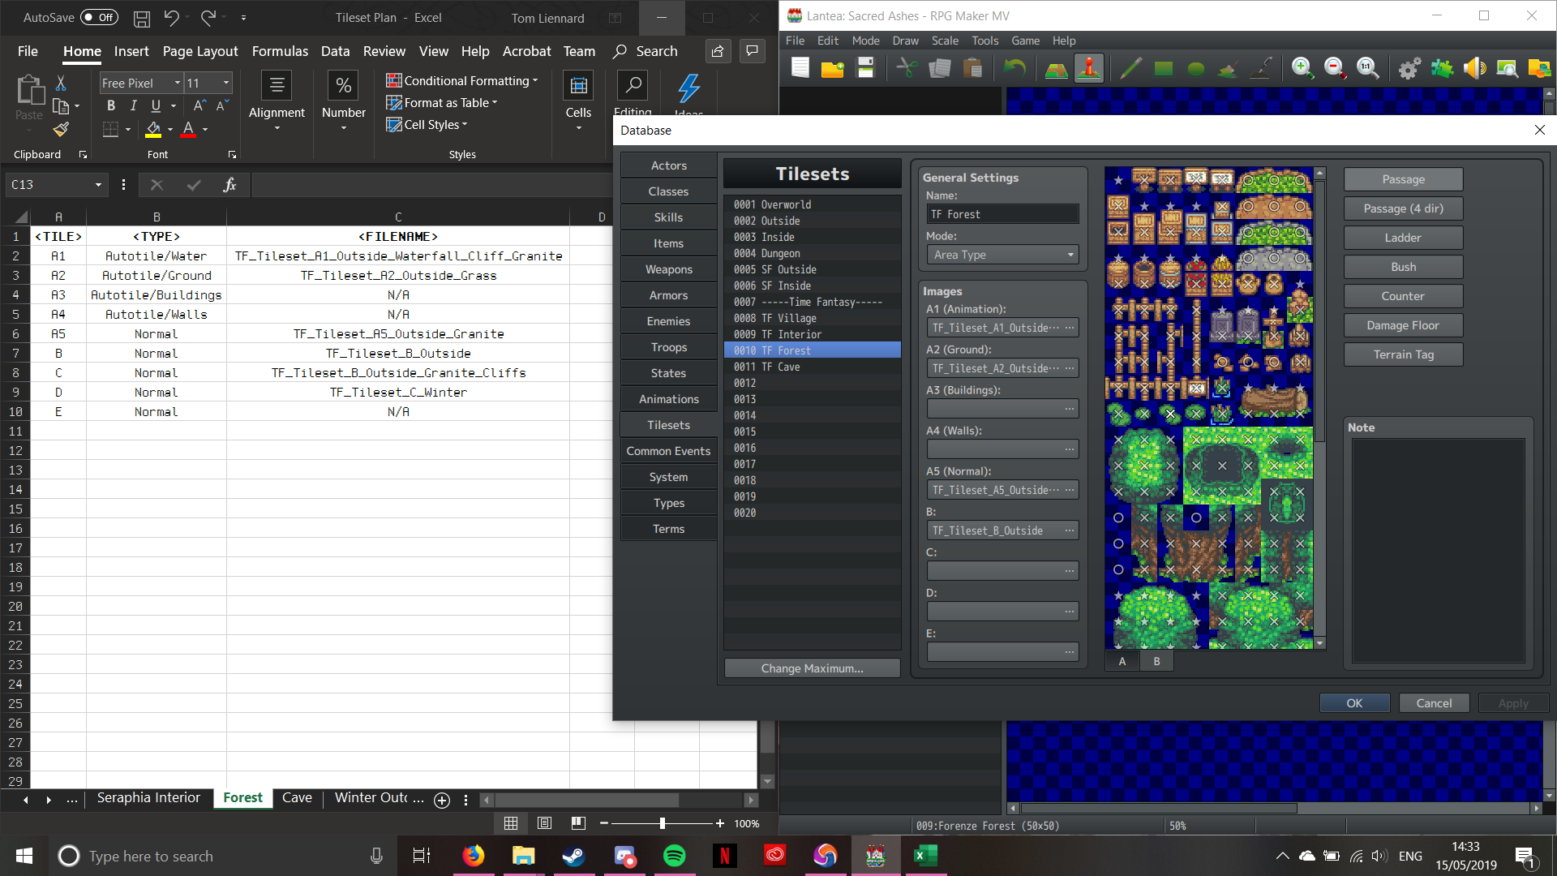Choose the Pencil drawing tool
The height and width of the screenshot is (876, 1557).
point(1130,69)
